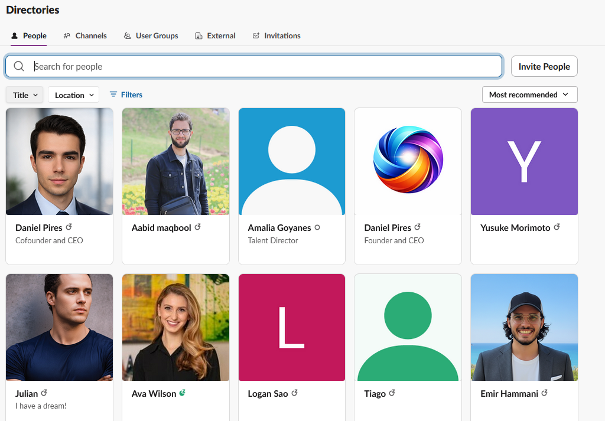Click the icon beside Emir Hammani's name
The width and height of the screenshot is (605, 421).
point(544,393)
